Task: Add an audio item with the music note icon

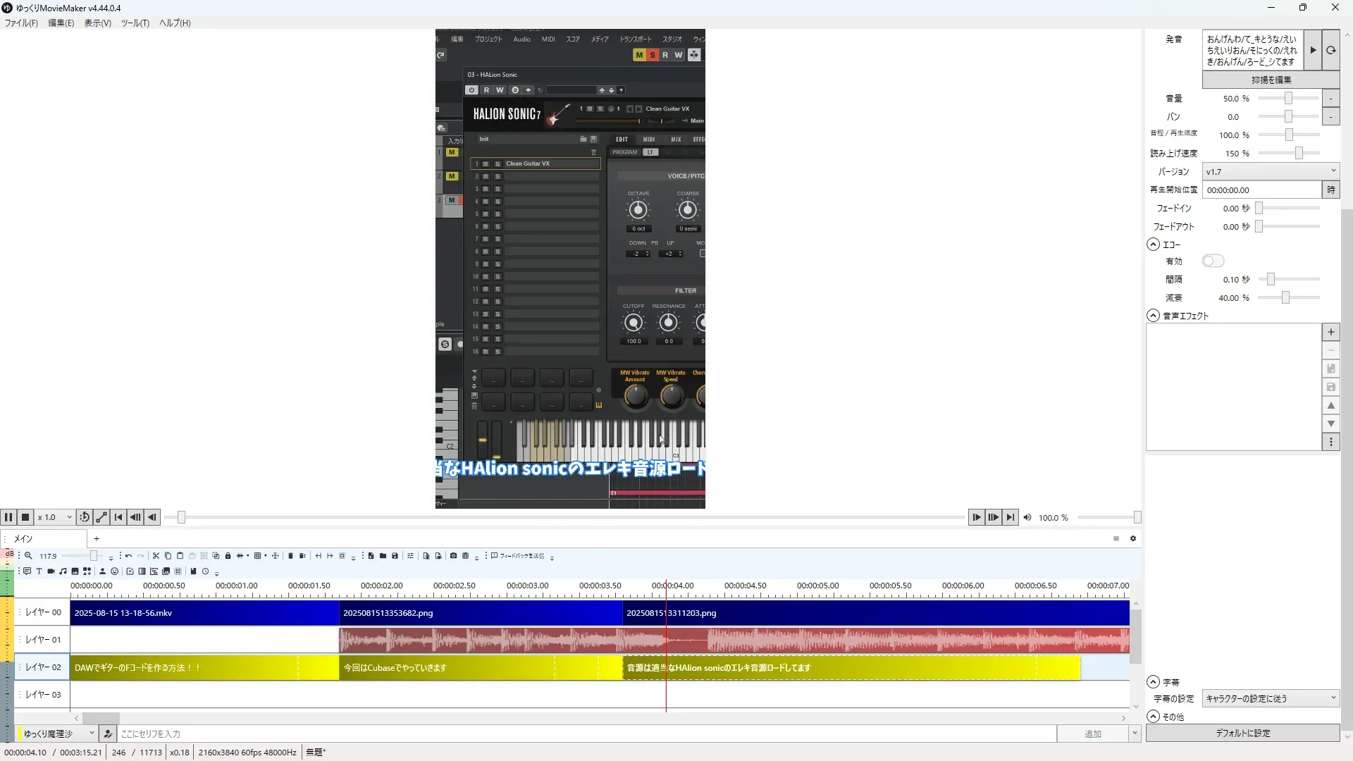Action: [x=63, y=571]
